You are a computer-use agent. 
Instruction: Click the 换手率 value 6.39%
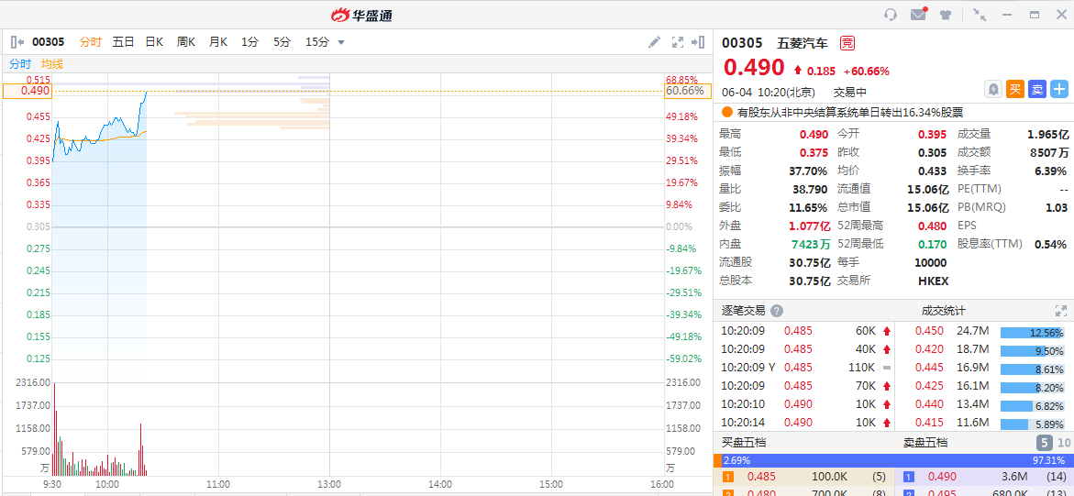[x=1051, y=171]
